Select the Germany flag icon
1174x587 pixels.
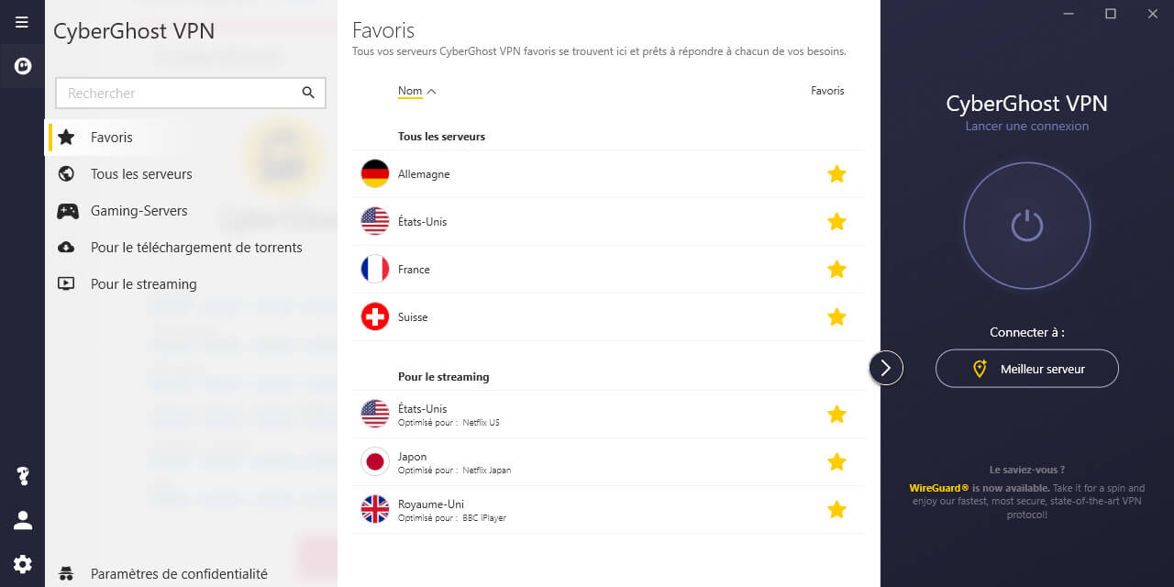[x=375, y=173]
